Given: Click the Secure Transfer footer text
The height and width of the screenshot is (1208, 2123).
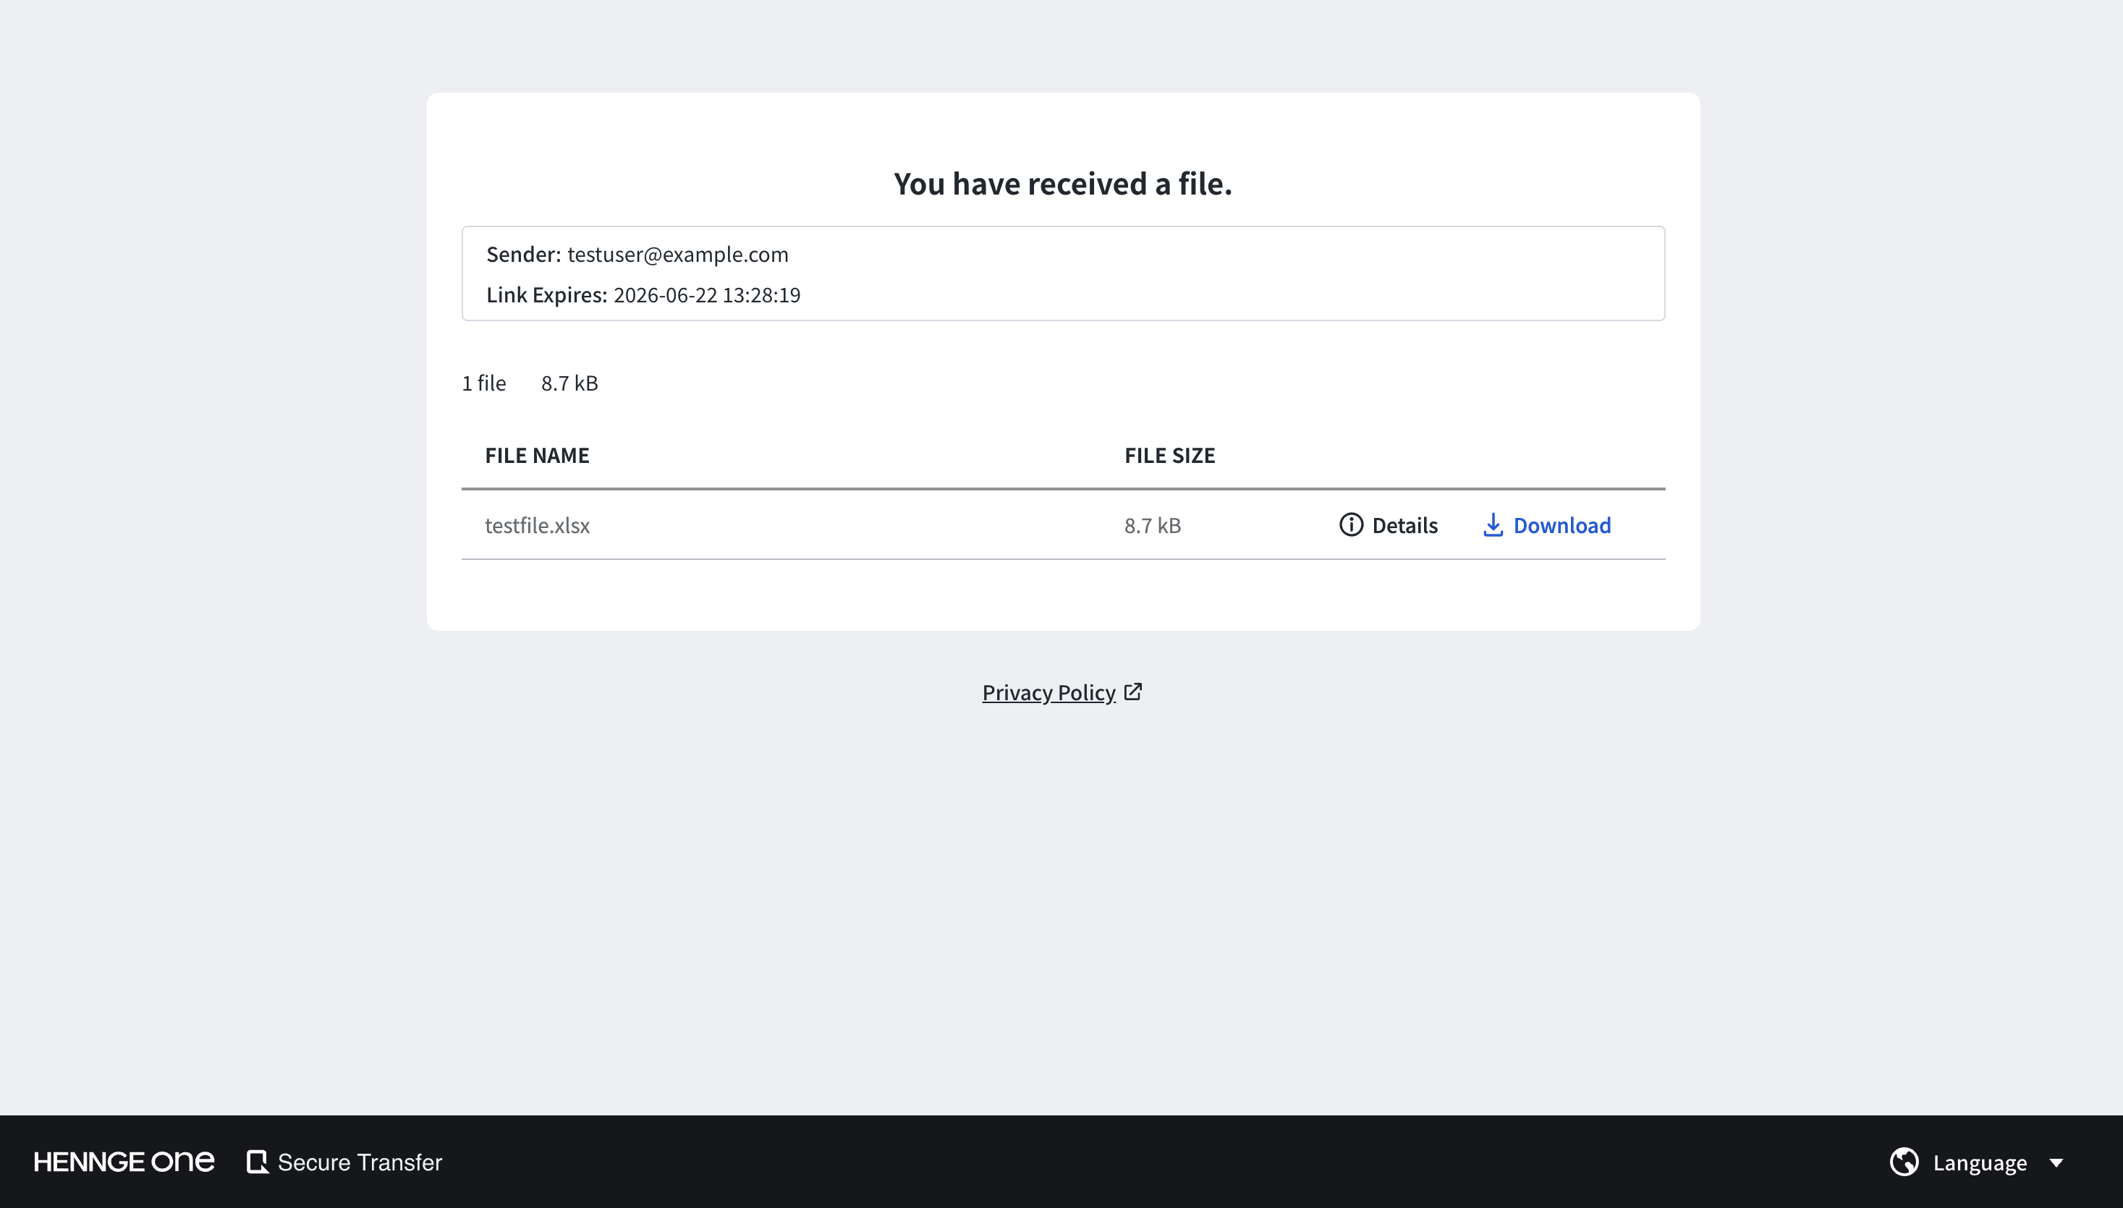Looking at the screenshot, I should coord(360,1162).
